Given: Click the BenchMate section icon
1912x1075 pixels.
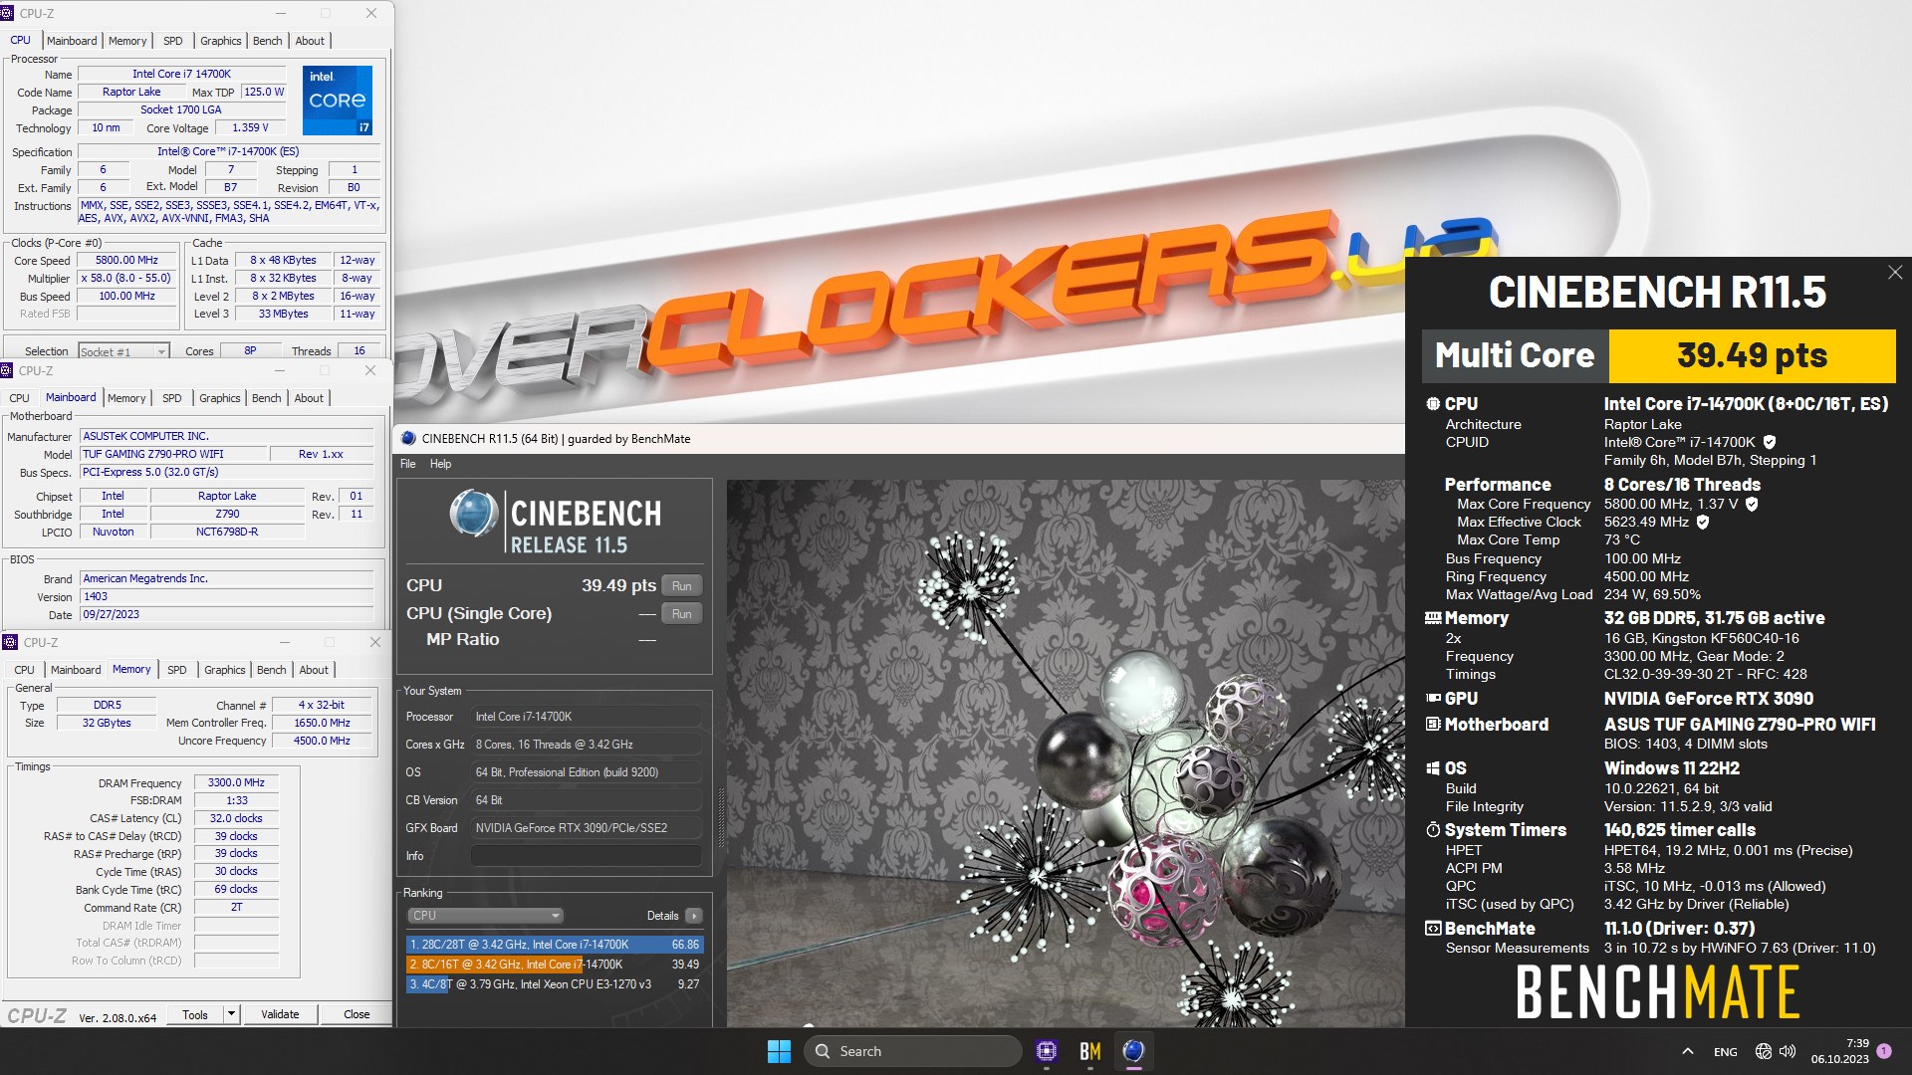Looking at the screenshot, I should click(x=1433, y=929).
